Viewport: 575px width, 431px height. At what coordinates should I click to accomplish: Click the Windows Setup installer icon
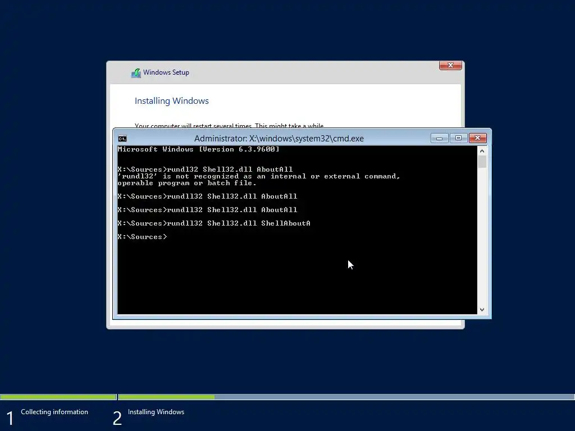[136, 73]
